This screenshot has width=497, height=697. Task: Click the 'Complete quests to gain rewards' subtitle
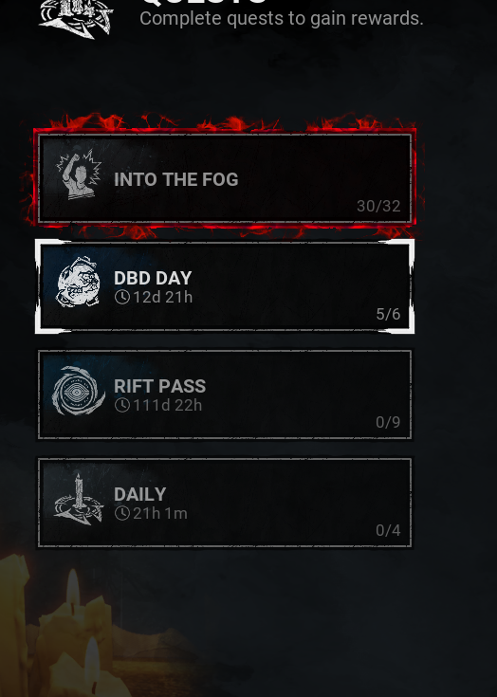(282, 19)
